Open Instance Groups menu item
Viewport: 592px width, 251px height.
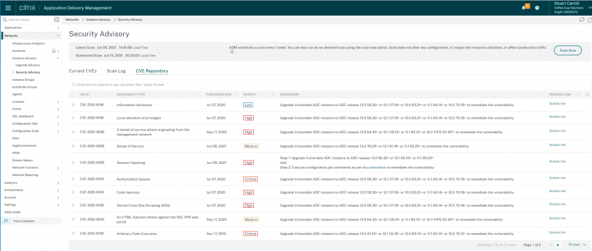(23, 80)
